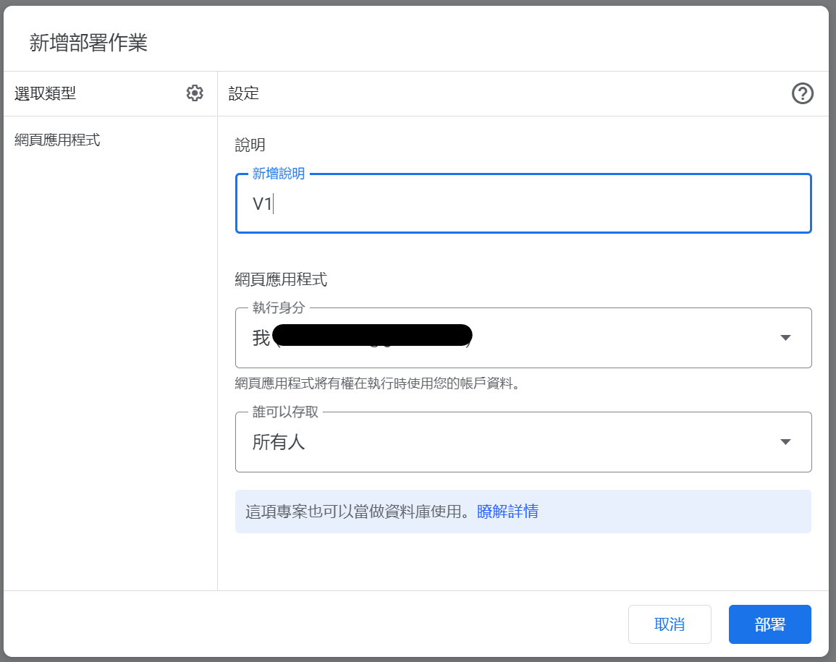Open the 瞭解詳情 link

click(507, 512)
